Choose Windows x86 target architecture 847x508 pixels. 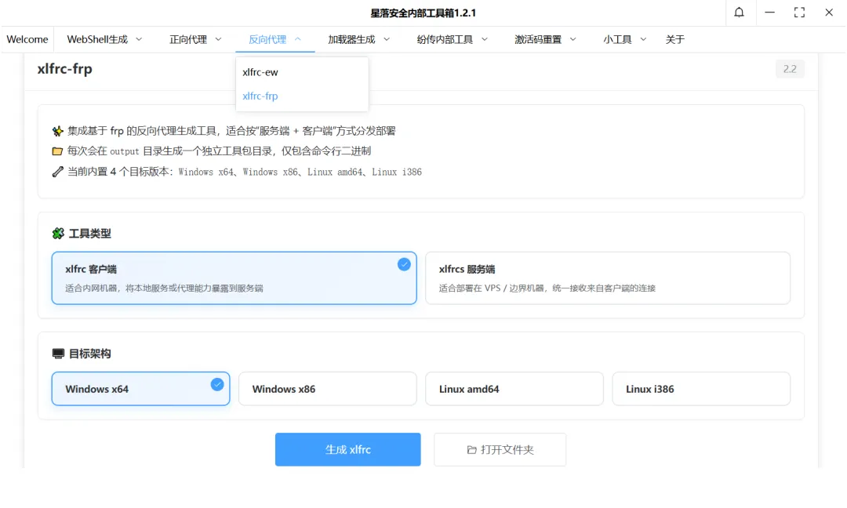pos(327,389)
